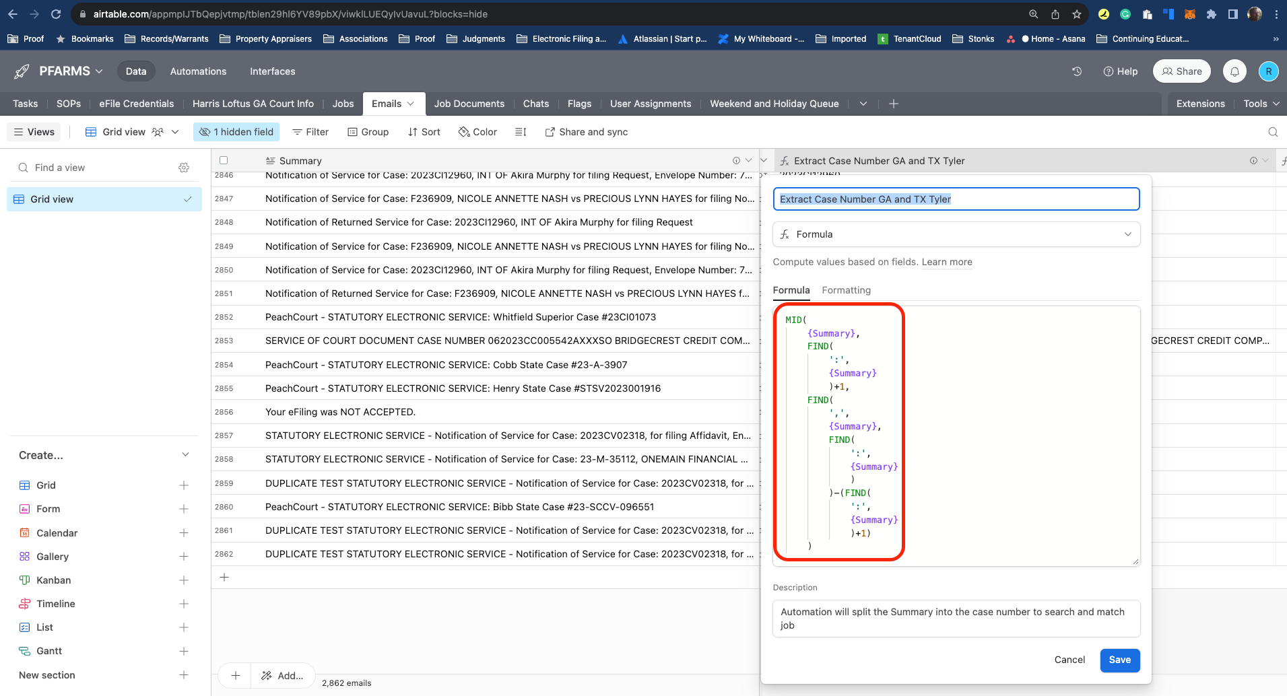Image resolution: width=1287 pixels, height=696 pixels.
Task: Switch to Formatting tab in field editor
Action: tap(846, 290)
